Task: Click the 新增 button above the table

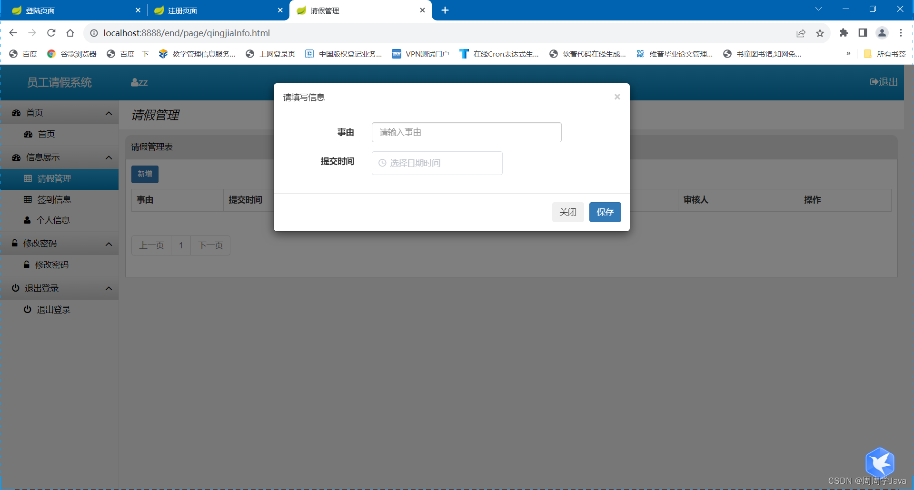Action: [144, 174]
